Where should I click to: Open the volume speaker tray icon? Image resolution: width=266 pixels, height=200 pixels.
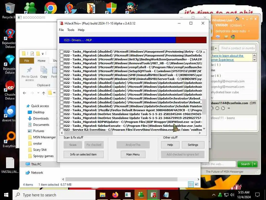point(232,195)
